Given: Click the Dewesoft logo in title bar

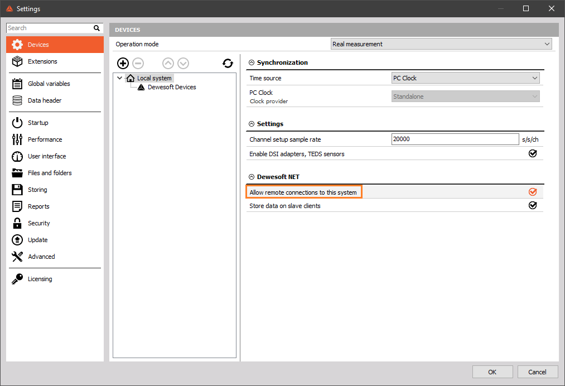Looking at the screenshot, I should (9, 9).
